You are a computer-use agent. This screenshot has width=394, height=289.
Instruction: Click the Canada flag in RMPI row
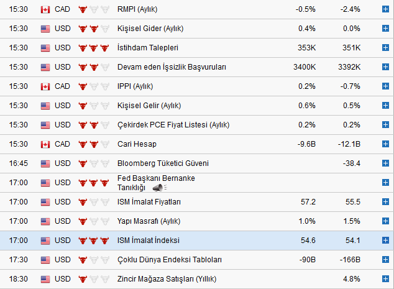(x=45, y=9)
